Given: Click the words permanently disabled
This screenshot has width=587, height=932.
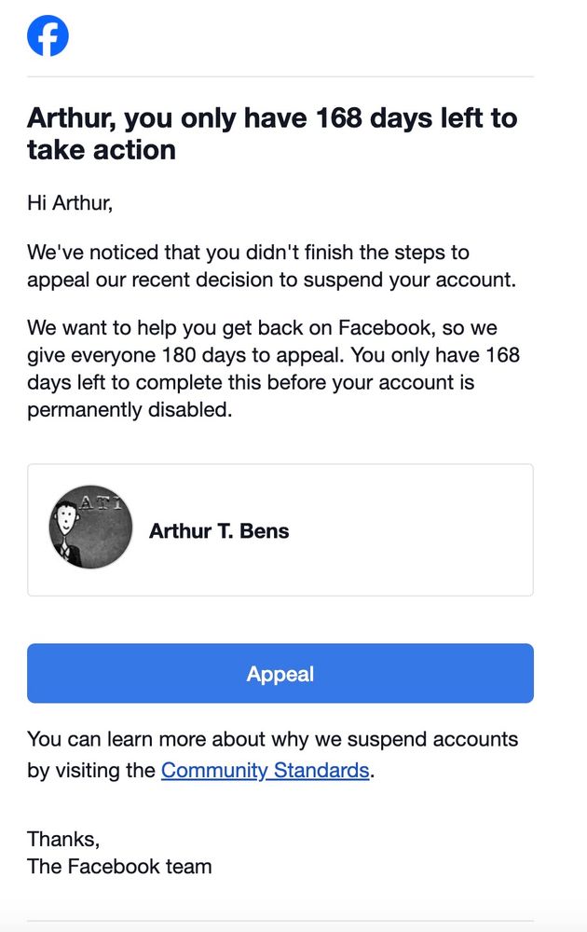Looking at the screenshot, I should (x=130, y=409).
